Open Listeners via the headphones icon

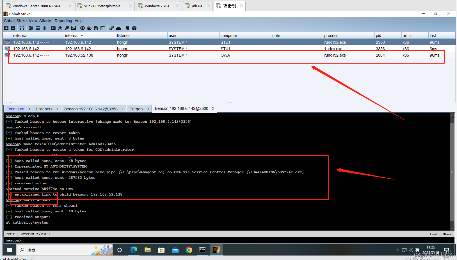(x=22, y=28)
